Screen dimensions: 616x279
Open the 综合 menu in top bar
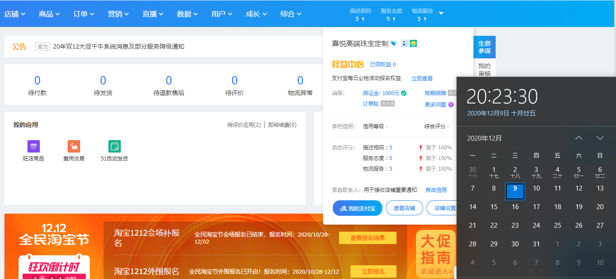[x=291, y=14]
